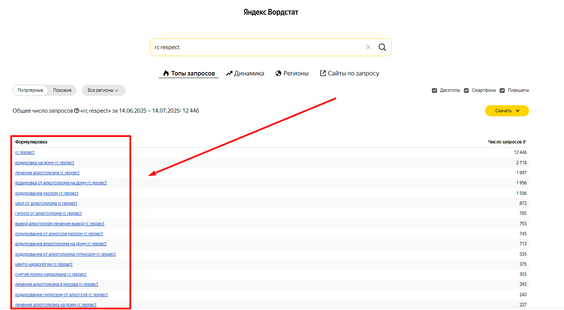Toggle the Смартфоны checkbox

466,90
